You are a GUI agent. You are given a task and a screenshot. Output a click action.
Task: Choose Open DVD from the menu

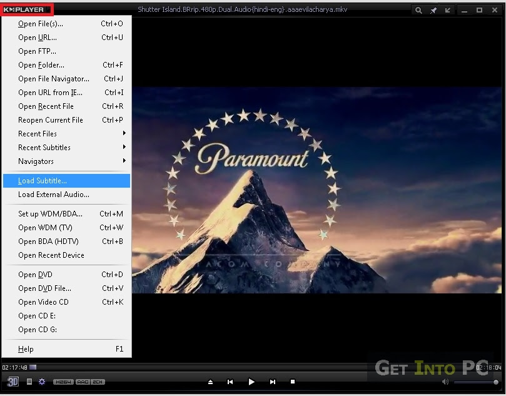pos(66,275)
